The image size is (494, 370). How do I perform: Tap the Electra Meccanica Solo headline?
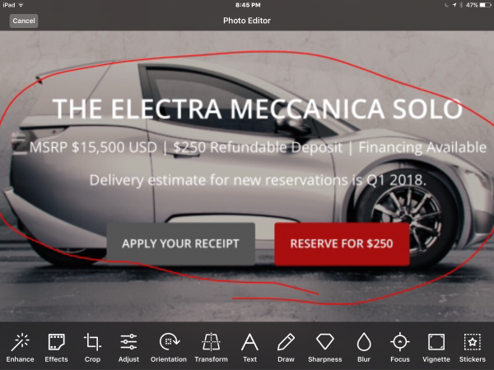tap(258, 109)
